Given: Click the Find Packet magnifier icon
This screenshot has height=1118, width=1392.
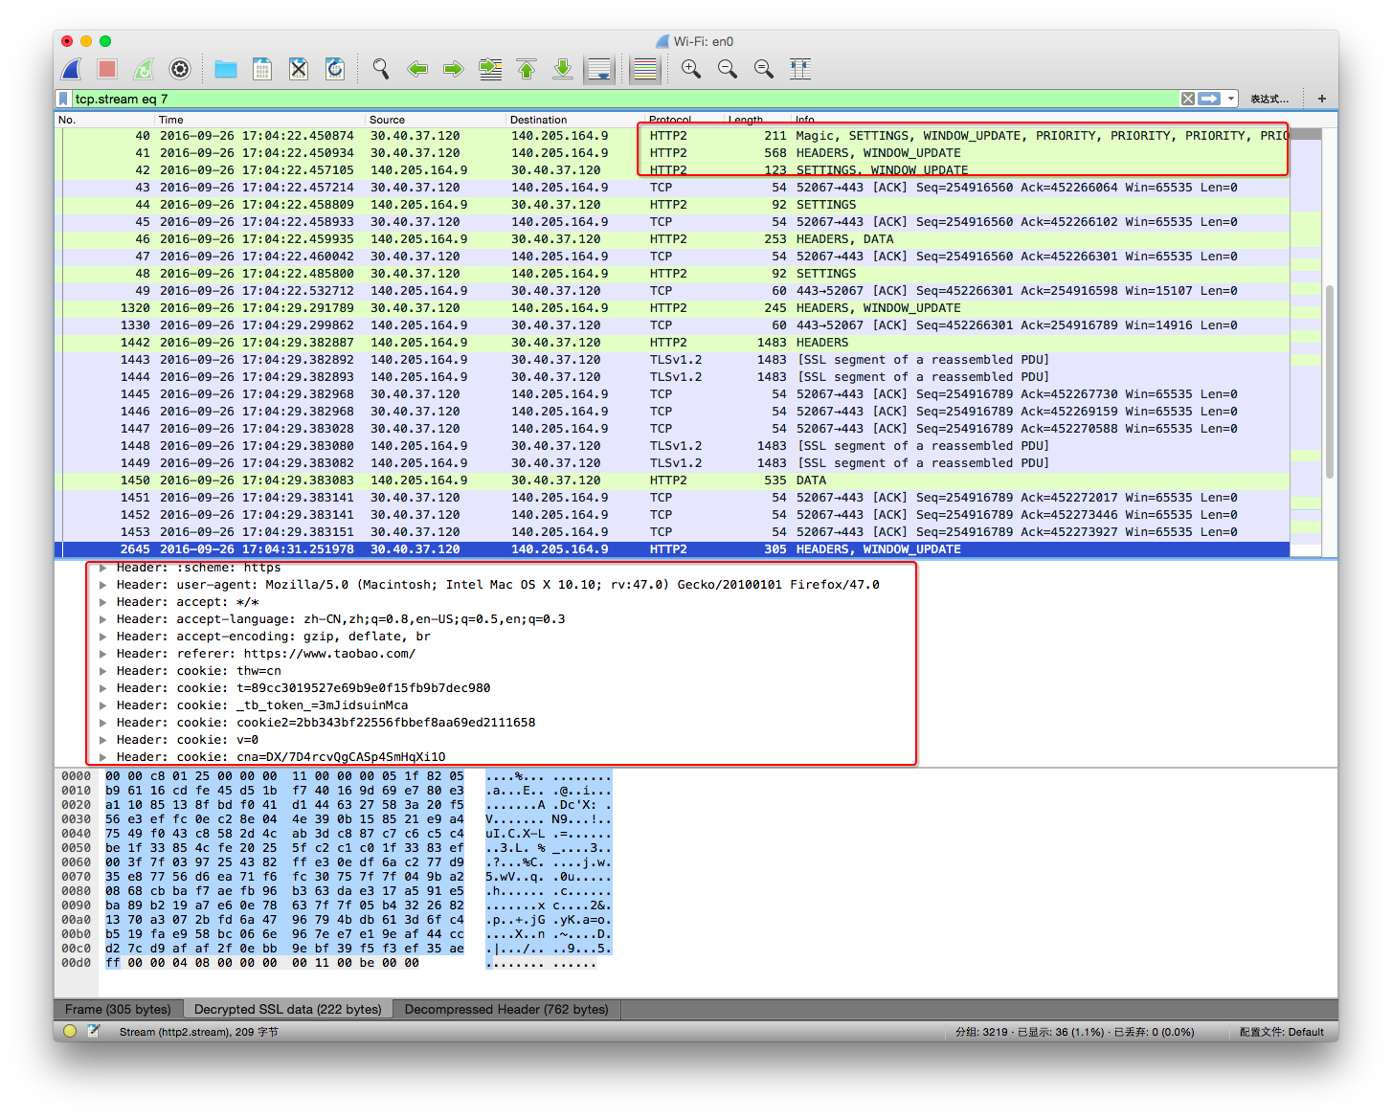Looking at the screenshot, I should click(381, 69).
